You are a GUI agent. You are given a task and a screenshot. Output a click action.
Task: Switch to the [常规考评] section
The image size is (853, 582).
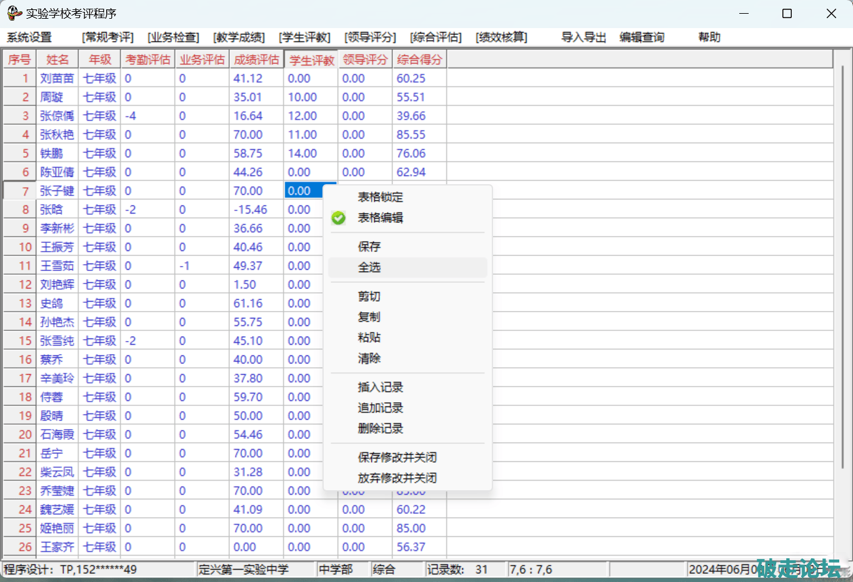click(107, 37)
